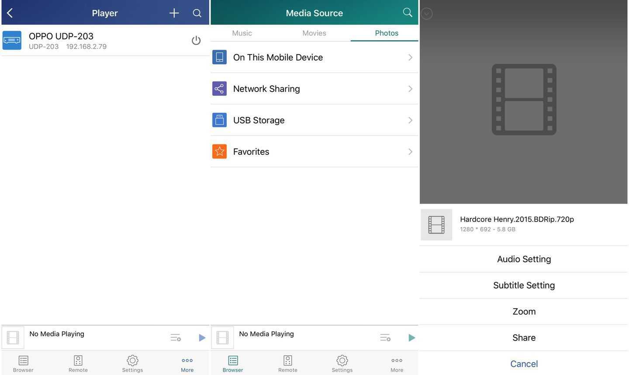The height and width of the screenshot is (375, 629).
Task: Open playlist queue in Media Source panel
Action: coord(385,337)
